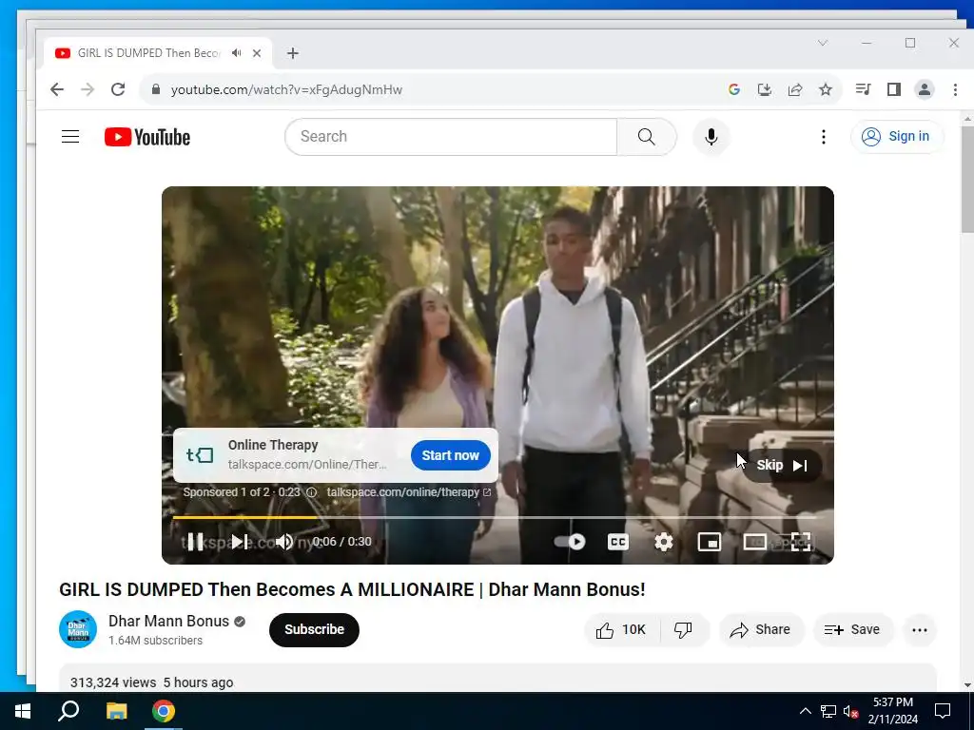Click the ad info circle icon

coord(312,492)
